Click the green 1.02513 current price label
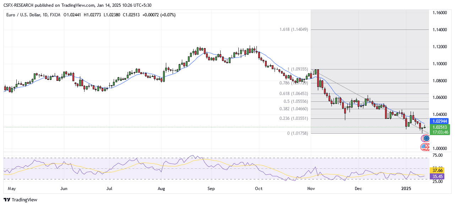455x206 pixels. [x=440, y=127]
